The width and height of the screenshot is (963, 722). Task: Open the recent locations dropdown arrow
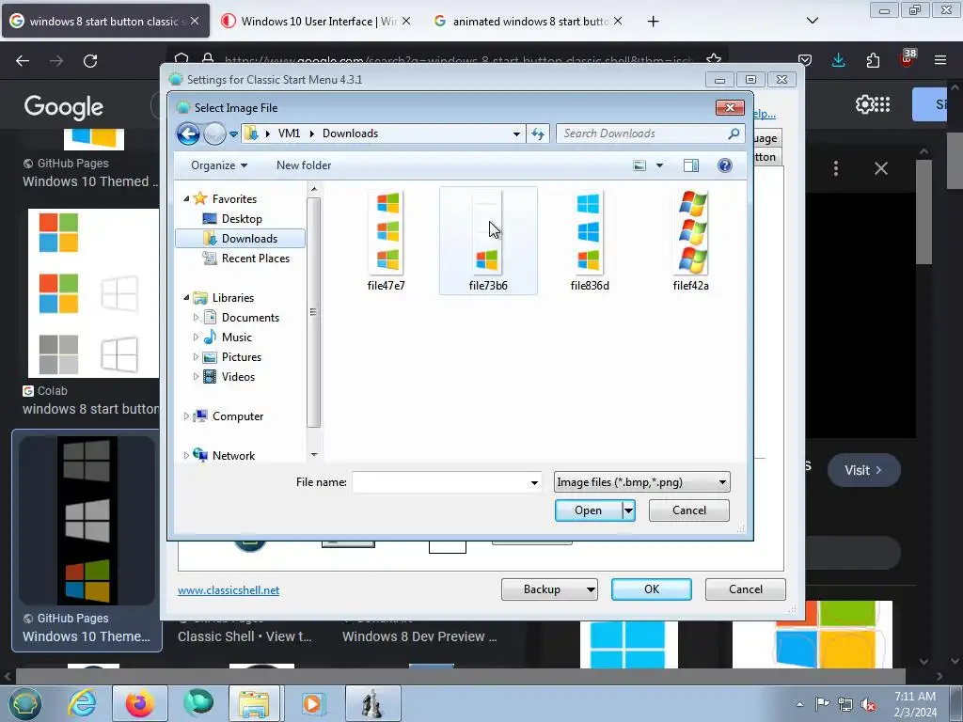233,133
